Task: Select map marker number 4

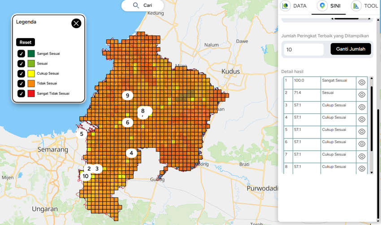Action: (x=131, y=153)
